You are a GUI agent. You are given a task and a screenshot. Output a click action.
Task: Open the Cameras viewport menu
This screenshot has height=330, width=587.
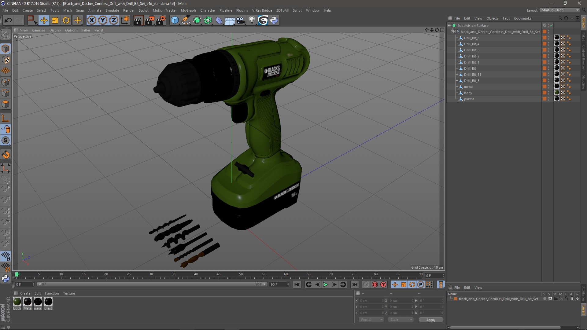coord(39,30)
